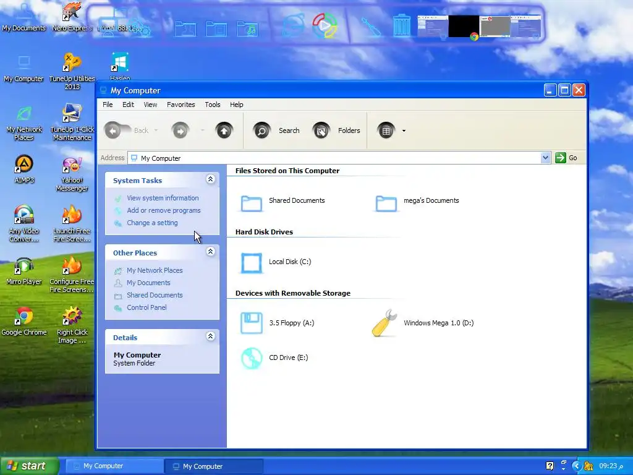Go back using the Back arrow button

pyautogui.click(x=114, y=131)
